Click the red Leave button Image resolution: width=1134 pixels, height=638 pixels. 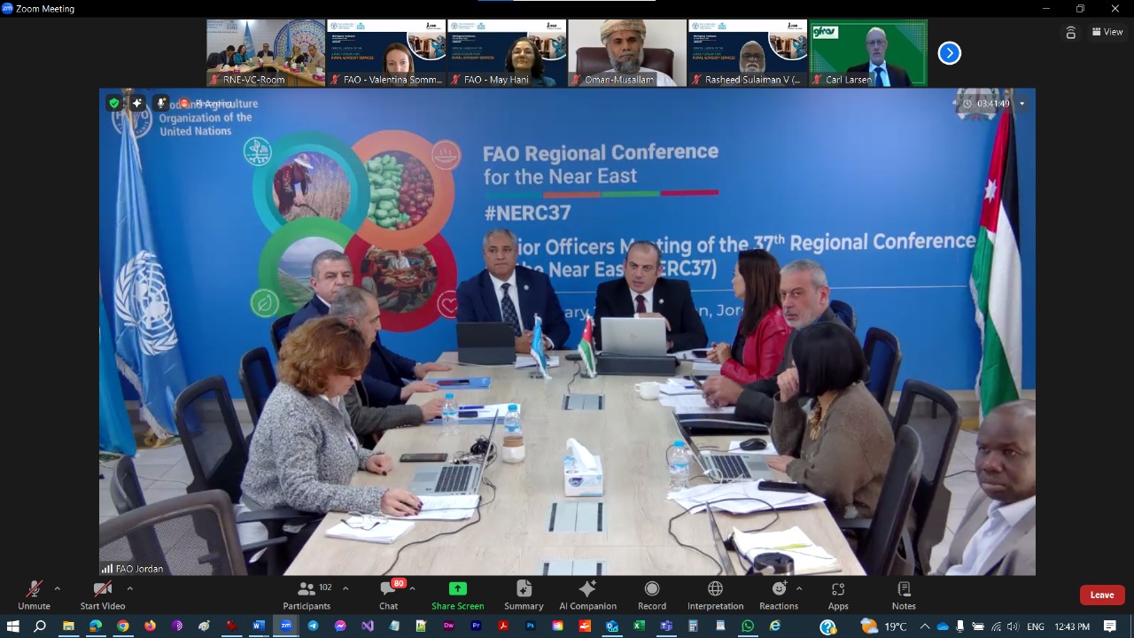(x=1102, y=595)
